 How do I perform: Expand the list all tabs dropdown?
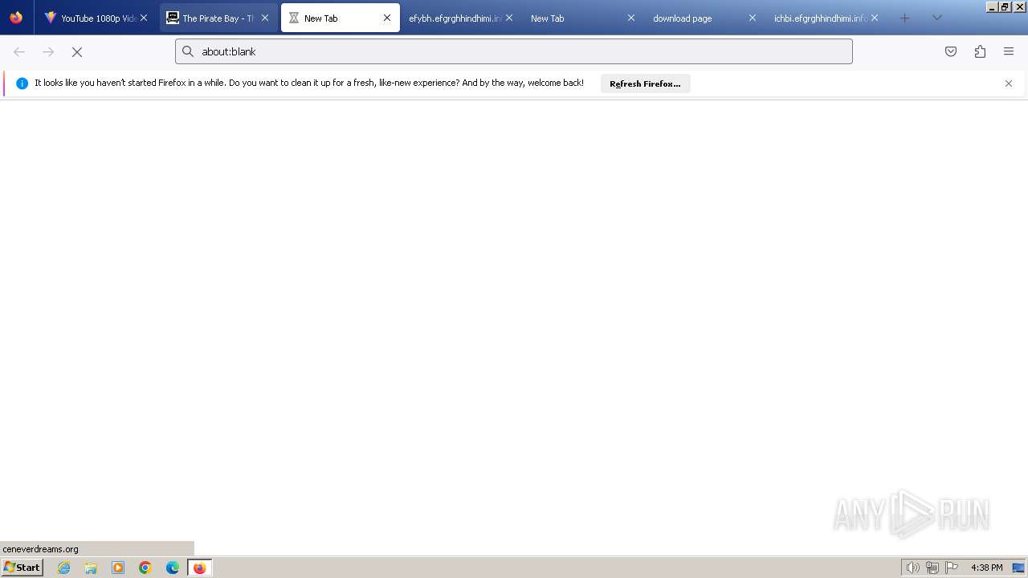click(x=936, y=18)
